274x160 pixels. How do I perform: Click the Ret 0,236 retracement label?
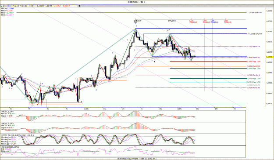pyautogui.click(x=253, y=47)
